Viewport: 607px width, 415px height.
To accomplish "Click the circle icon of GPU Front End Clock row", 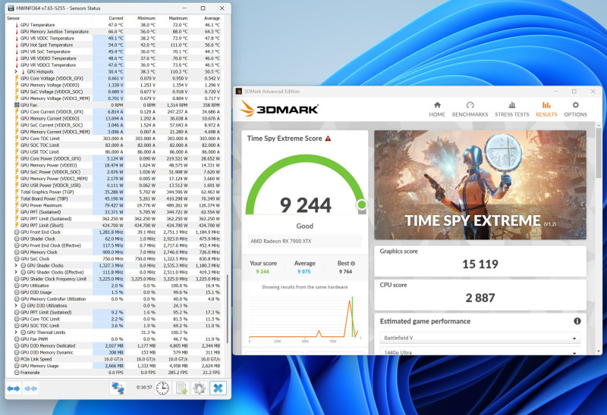I will pos(17,232).
